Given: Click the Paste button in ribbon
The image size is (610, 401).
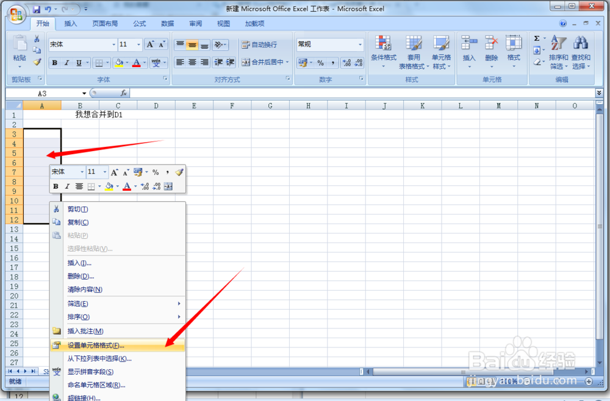Looking at the screenshot, I should click(x=20, y=51).
